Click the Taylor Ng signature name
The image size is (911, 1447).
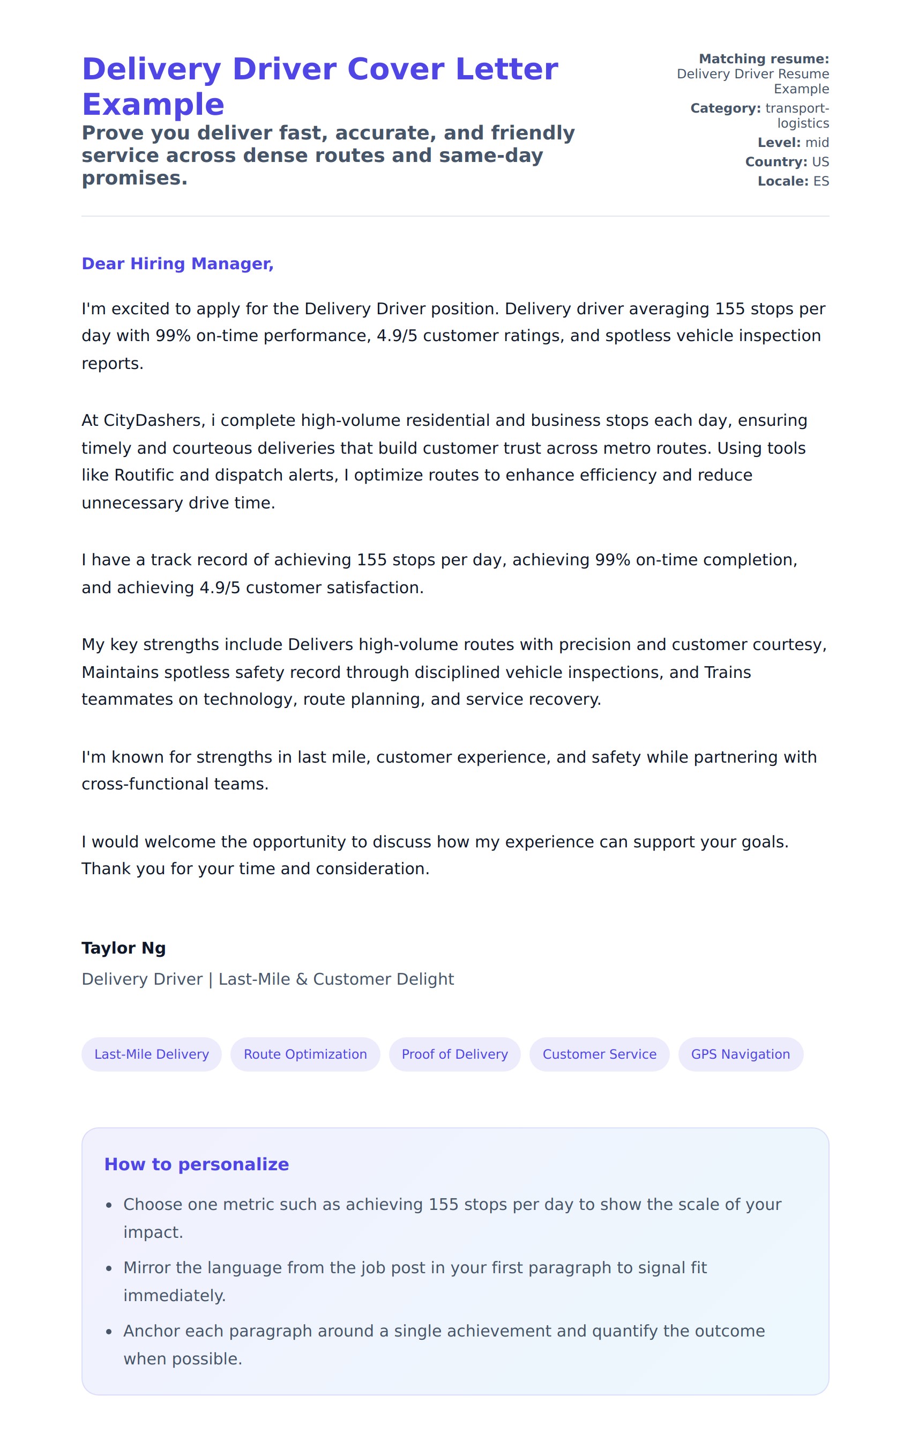[x=124, y=948]
